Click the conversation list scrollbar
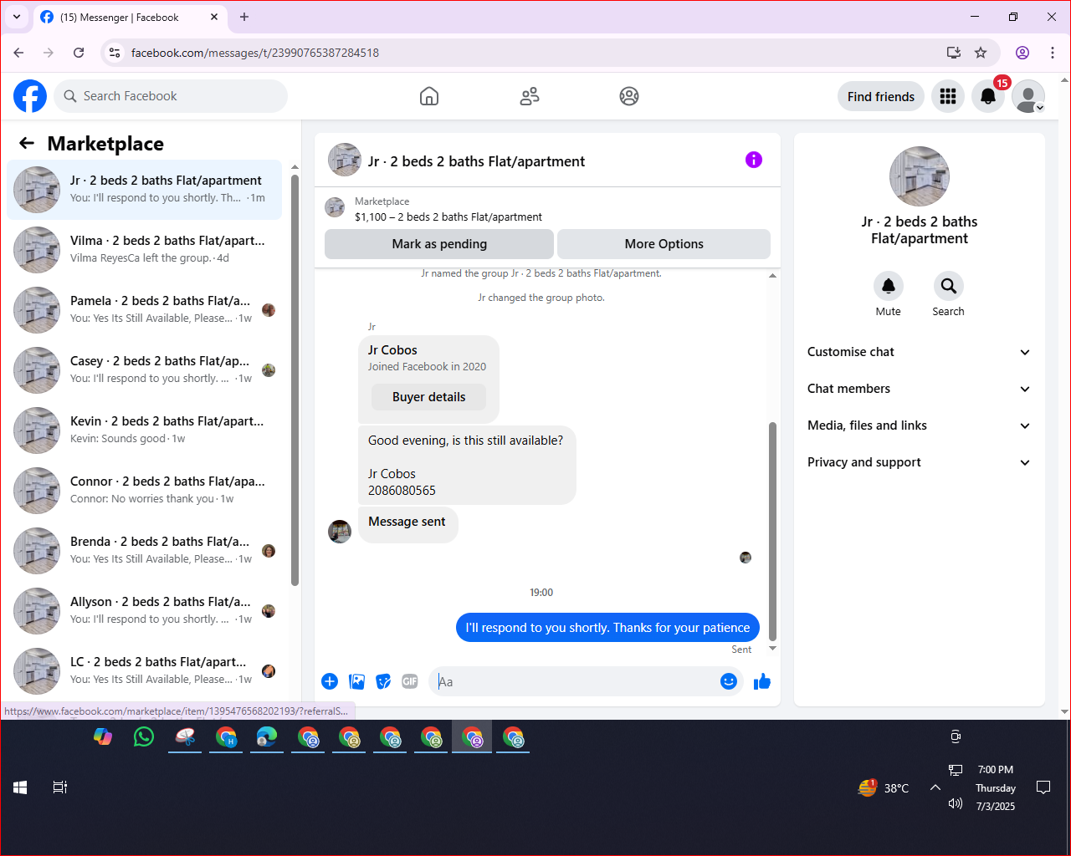This screenshot has width=1071, height=856. (295, 380)
